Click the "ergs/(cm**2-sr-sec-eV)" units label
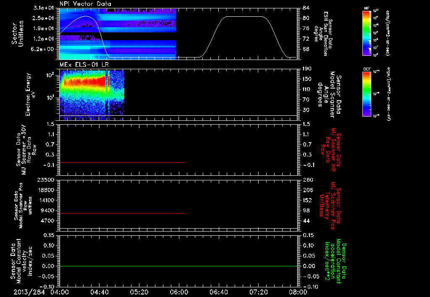The image size is (430, 297). [388, 94]
